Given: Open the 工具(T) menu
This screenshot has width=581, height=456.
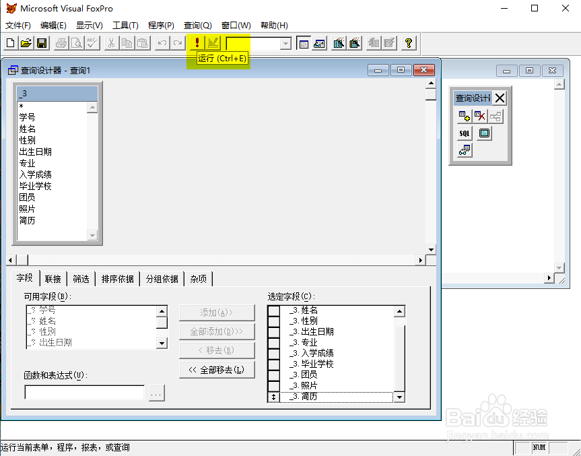Looking at the screenshot, I should coord(125,25).
